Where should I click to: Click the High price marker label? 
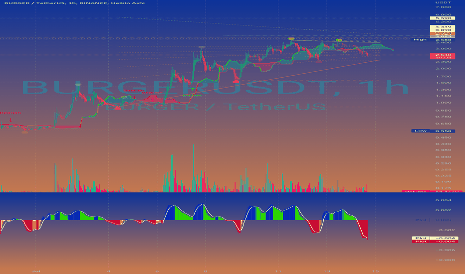coord(420,40)
